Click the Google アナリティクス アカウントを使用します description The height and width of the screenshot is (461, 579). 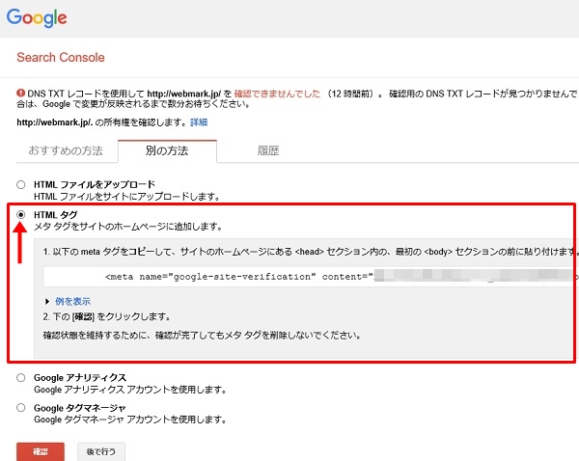point(130,390)
